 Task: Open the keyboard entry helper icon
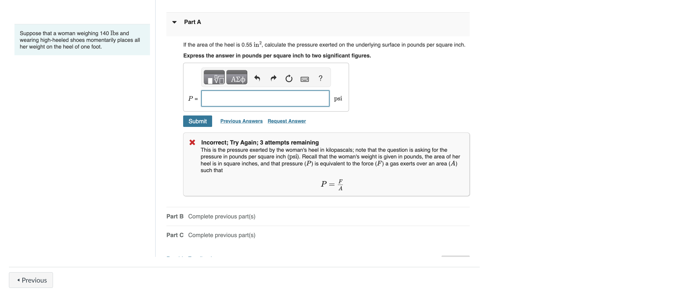pyautogui.click(x=305, y=78)
